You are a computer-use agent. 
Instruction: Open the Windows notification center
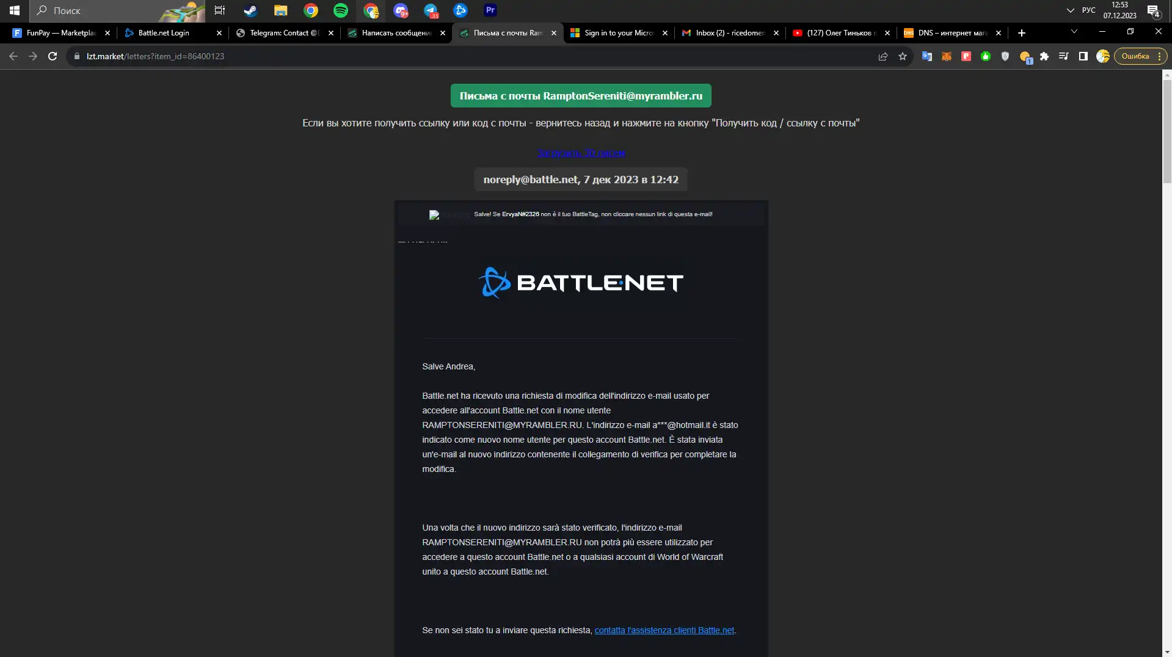[x=1153, y=10]
